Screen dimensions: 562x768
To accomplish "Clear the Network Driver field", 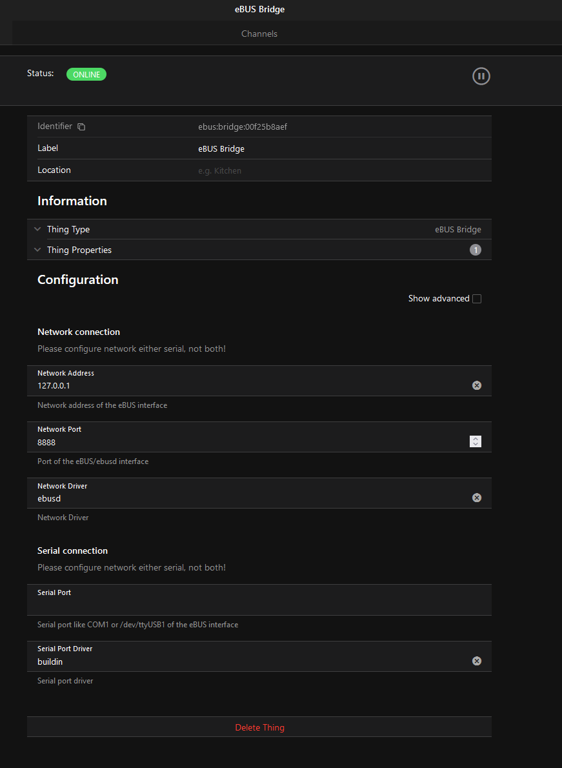I will coord(476,498).
